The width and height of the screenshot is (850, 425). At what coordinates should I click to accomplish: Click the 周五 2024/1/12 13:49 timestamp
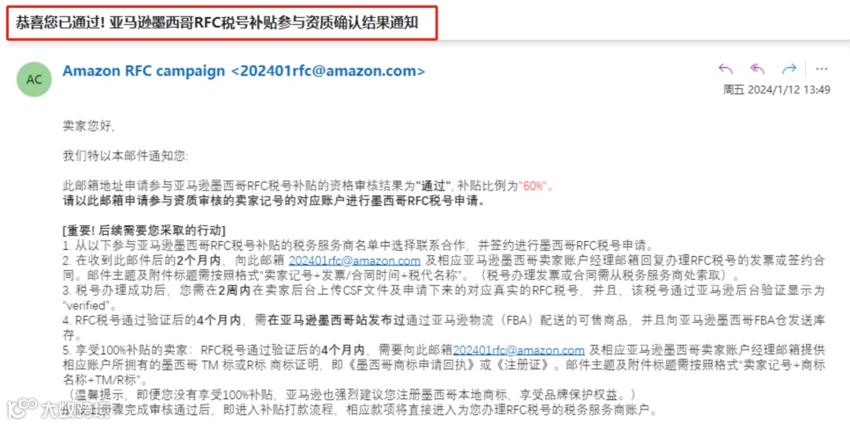pyautogui.click(x=776, y=90)
